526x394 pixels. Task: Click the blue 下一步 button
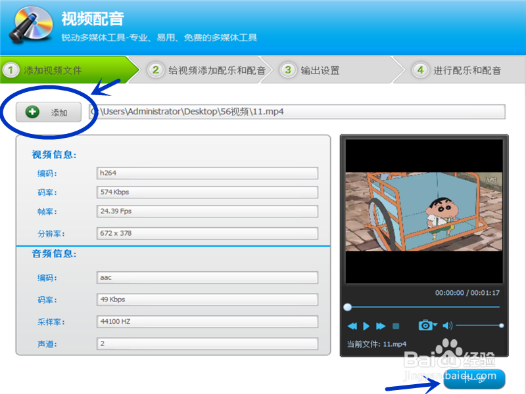pyautogui.click(x=476, y=379)
